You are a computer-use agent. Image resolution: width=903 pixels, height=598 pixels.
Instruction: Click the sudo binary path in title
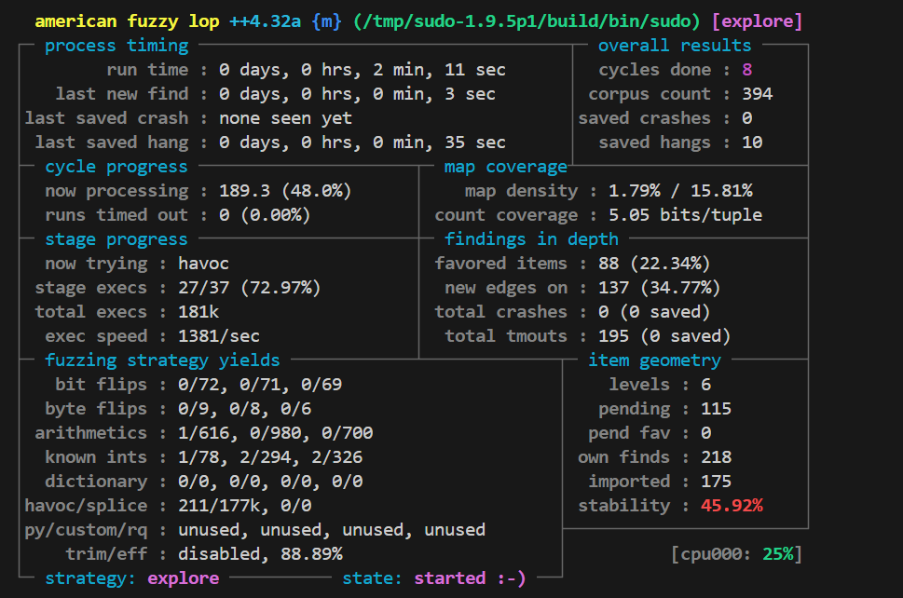[527, 21]
